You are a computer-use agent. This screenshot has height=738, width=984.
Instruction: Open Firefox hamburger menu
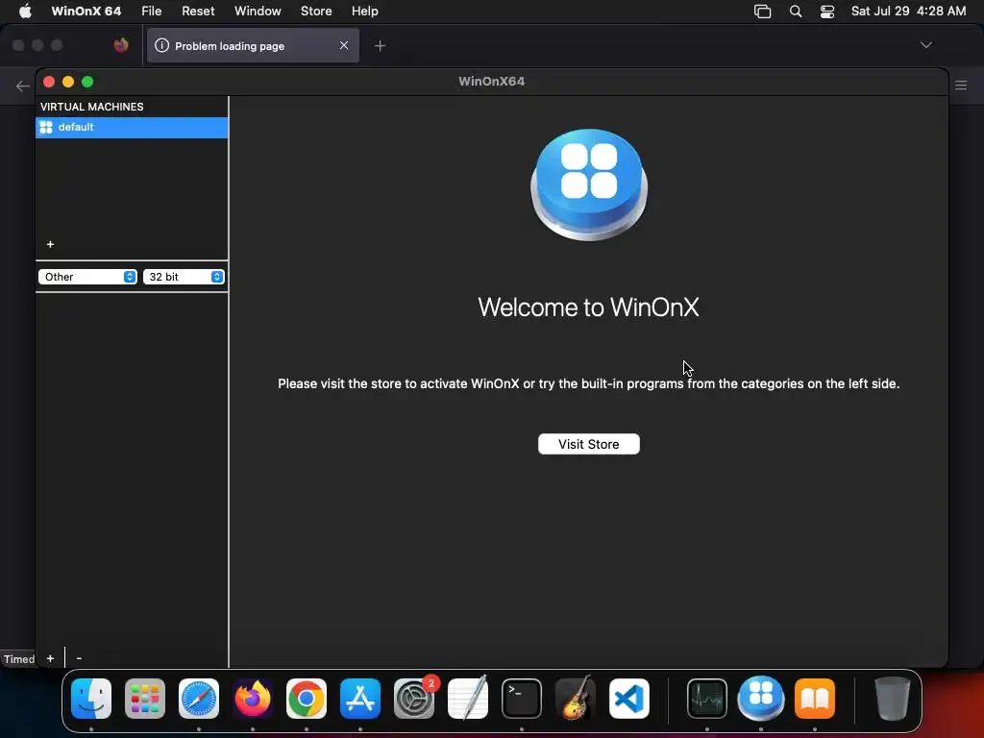point(961,86)
